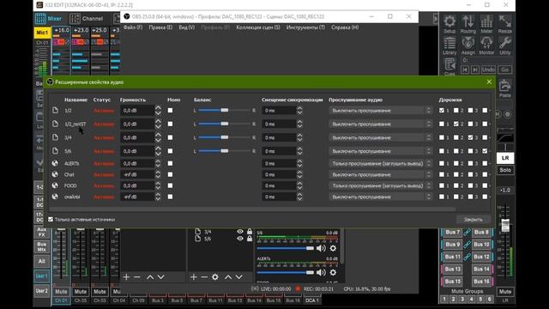Viewport: 549px width, 309px height.
Task: Uncheck track 2 for 1/2_noVST row
Action: [x=455, y=124]
